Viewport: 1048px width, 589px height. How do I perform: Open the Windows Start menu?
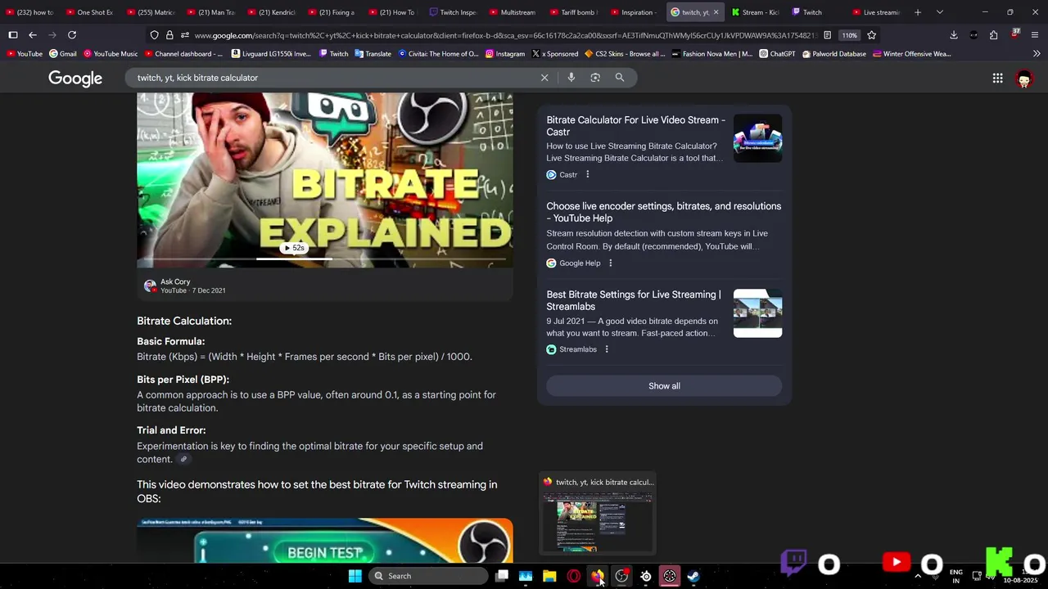click(x=355, y=576)
